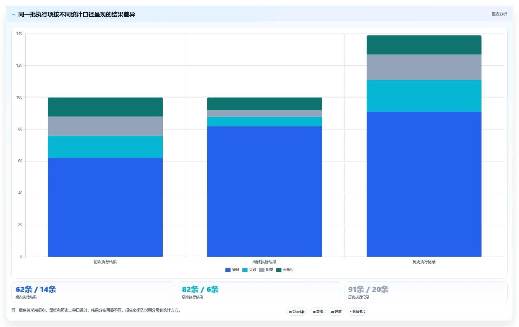
Task: Toggle the 通过 legend swatch
Action: [228, 270]
